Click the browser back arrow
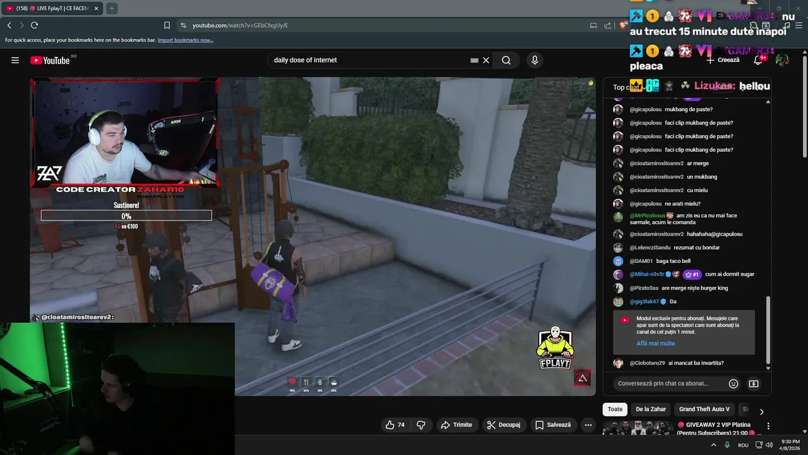This screenshot has height=455, width=808. (9, 25)
